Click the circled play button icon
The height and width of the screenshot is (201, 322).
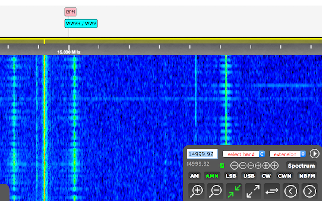pos(315,154)
